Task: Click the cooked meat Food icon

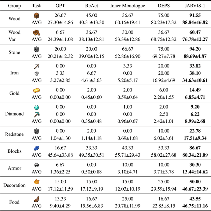Action: tap(37, 199)
